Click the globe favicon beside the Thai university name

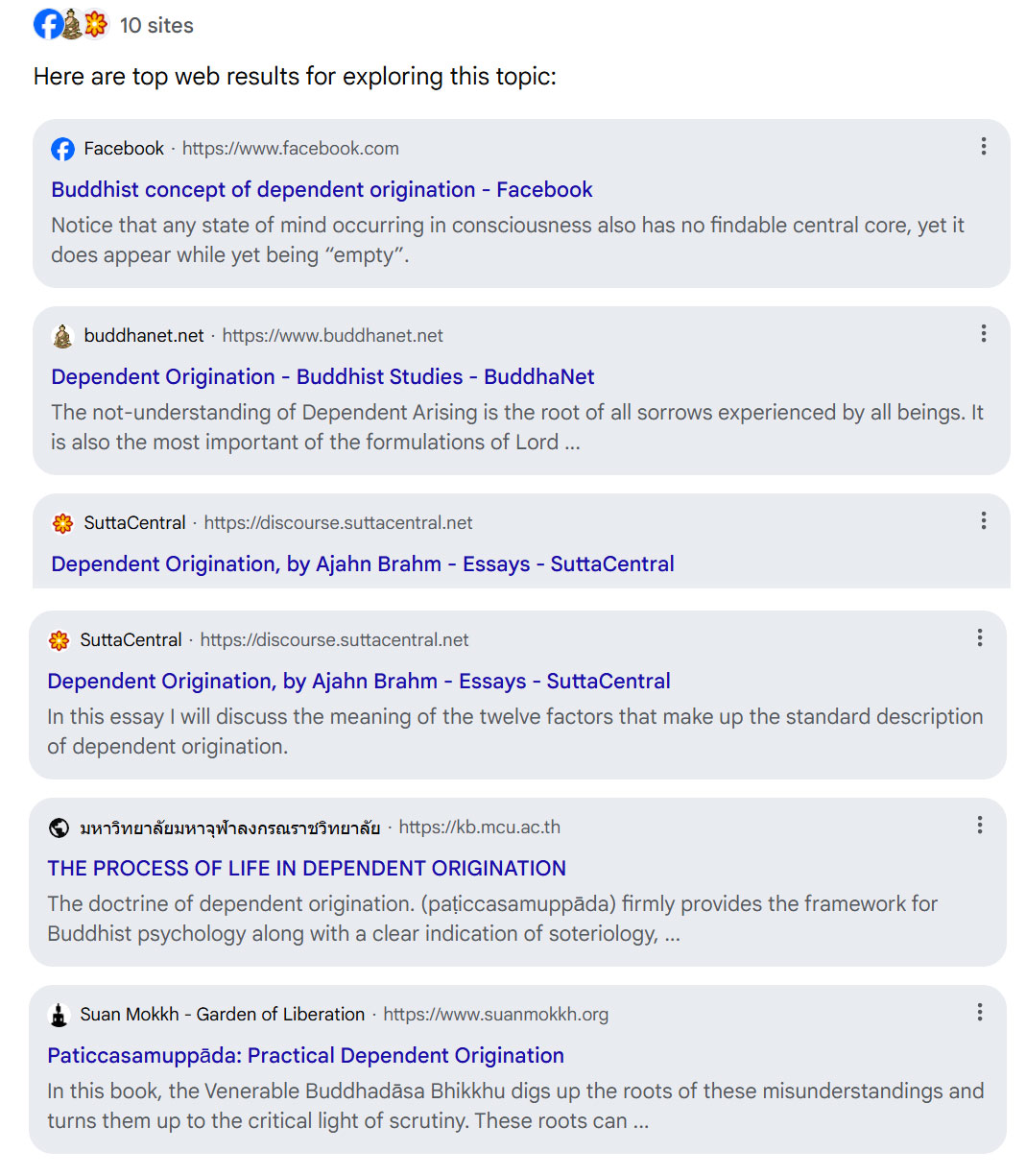59,827
